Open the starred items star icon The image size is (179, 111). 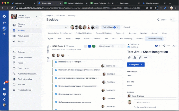click(4, 23)
